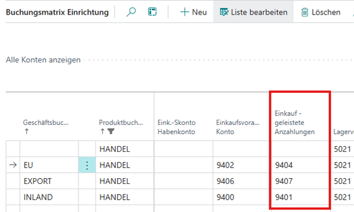Select the EXPORT cell
This screenshot has height=212, width=354.
49,181
